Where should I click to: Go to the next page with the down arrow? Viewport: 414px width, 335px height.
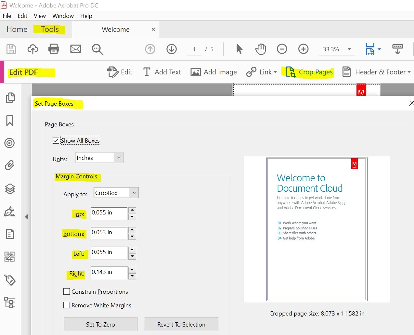coord(172,49)
